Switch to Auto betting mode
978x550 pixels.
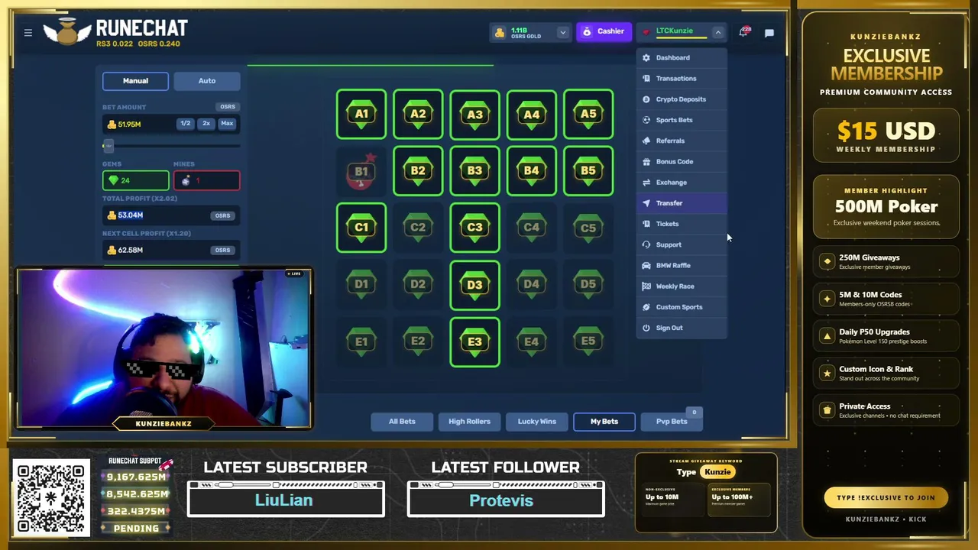(207, 81)
